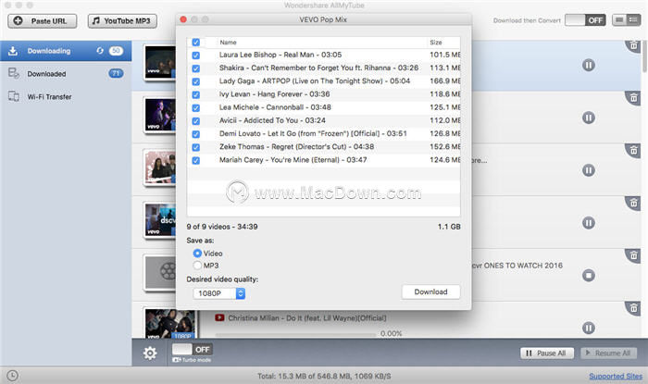
Task: Open the Downloaded tab in the sidebar
Action: coord(66,74)
